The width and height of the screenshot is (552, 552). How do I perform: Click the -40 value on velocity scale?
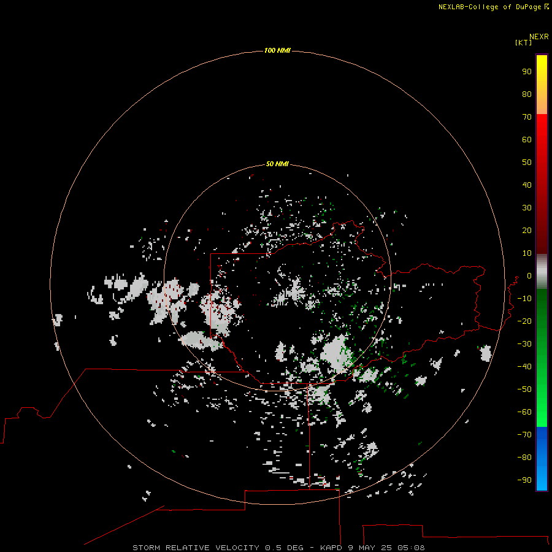click(524, 367)
